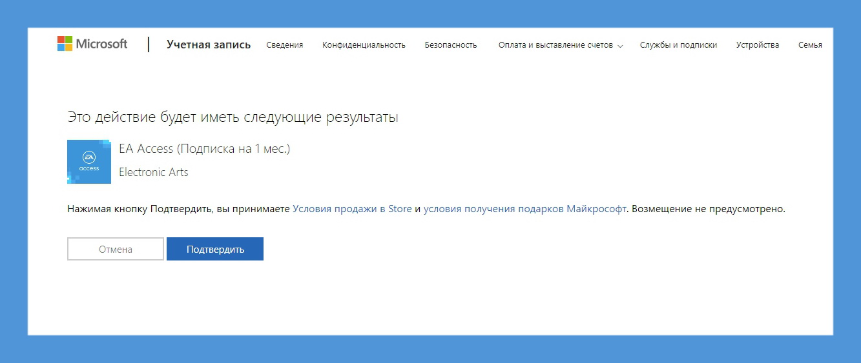
Task: Open the Конфиденциальность section
Action: (x=364, y=45)
